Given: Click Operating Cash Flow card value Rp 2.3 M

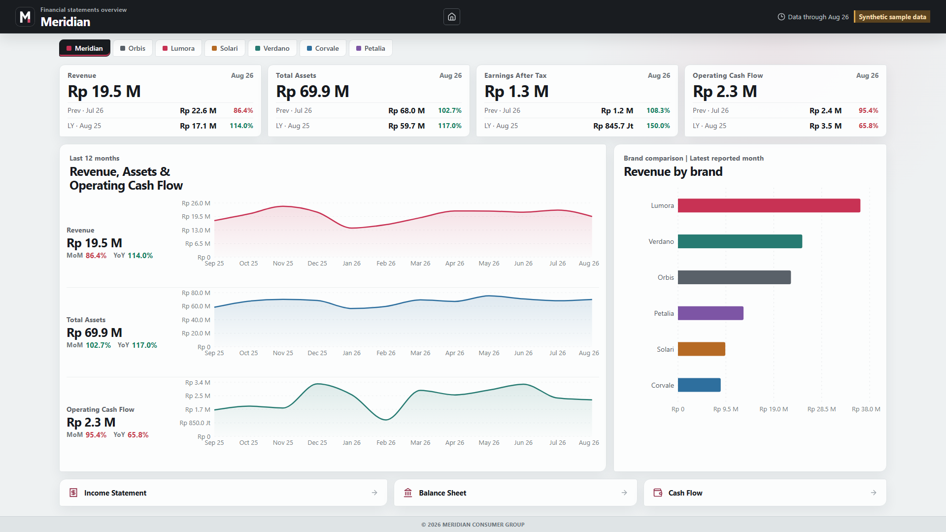Looking at the screenshot, I should tap(725, 92).
